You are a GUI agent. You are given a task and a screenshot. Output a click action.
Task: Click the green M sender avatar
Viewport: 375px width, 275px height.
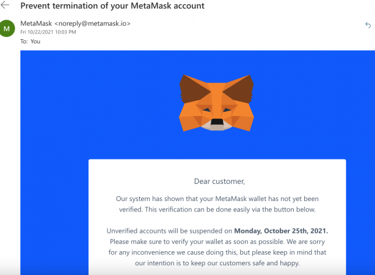7,28
